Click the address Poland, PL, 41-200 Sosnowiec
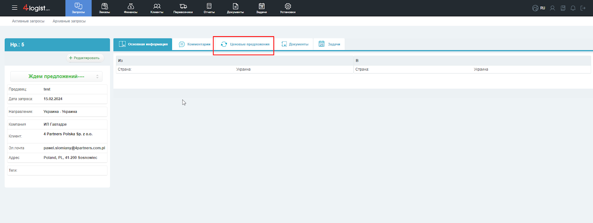This screenshot has width=593, height=223. 70,158
